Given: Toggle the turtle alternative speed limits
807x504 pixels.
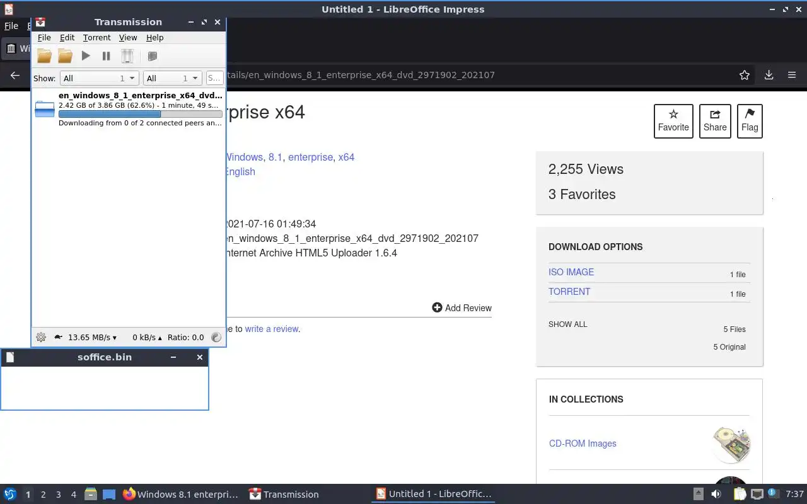Looking at the screenshot, I should (x=58, y=337).
